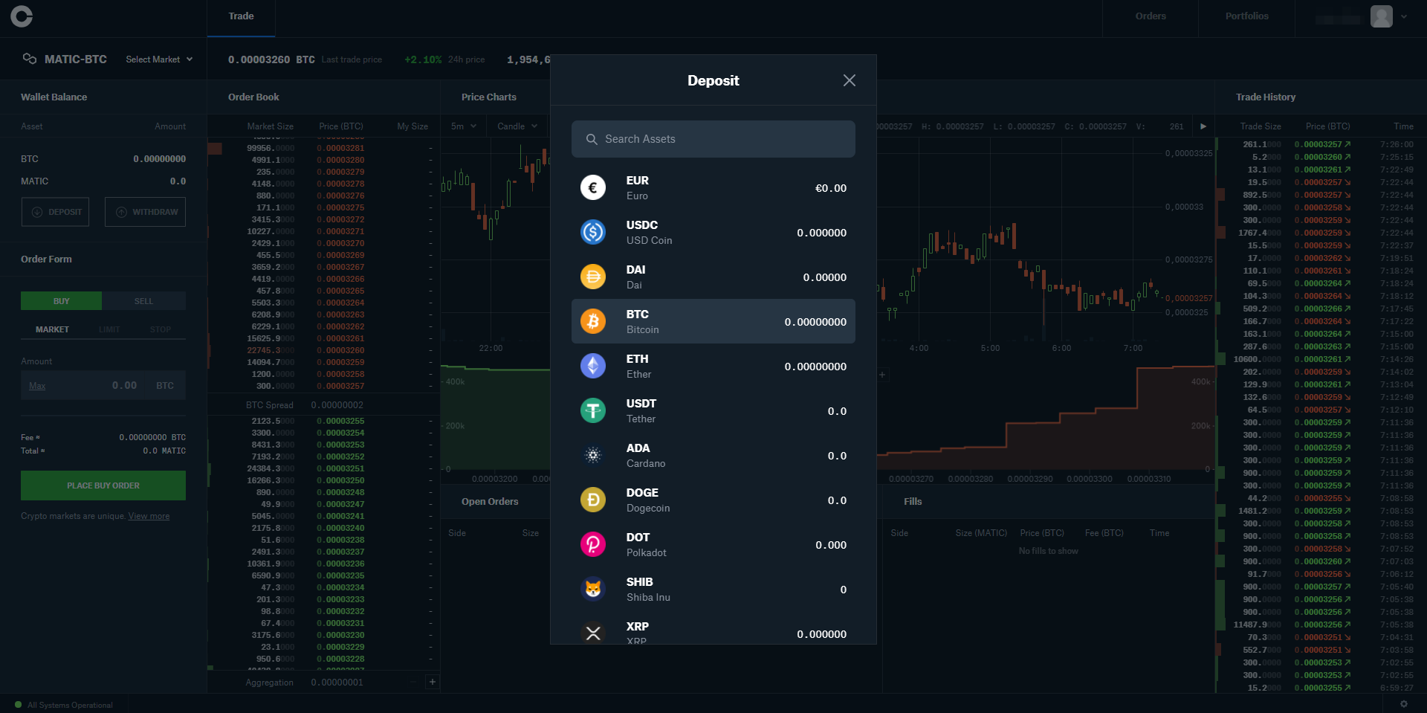Click the order Amount input field
Image resolution: width=1427 pixels, height=713 pixels.
pos(103,385)
